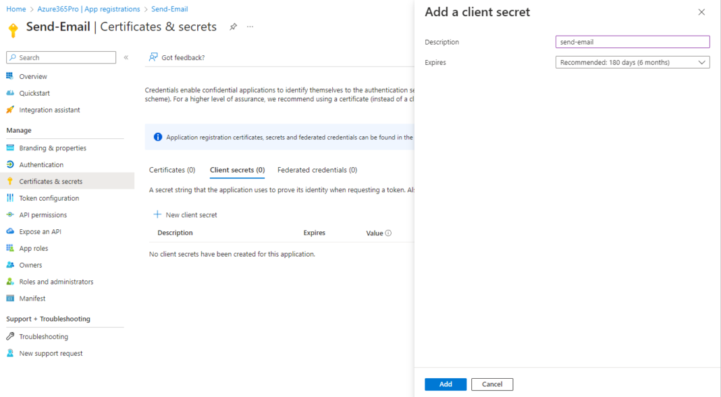Viewport: 721px width, 397px height.
Task: Close the Add a client secret panel
Action: point(701,12)
